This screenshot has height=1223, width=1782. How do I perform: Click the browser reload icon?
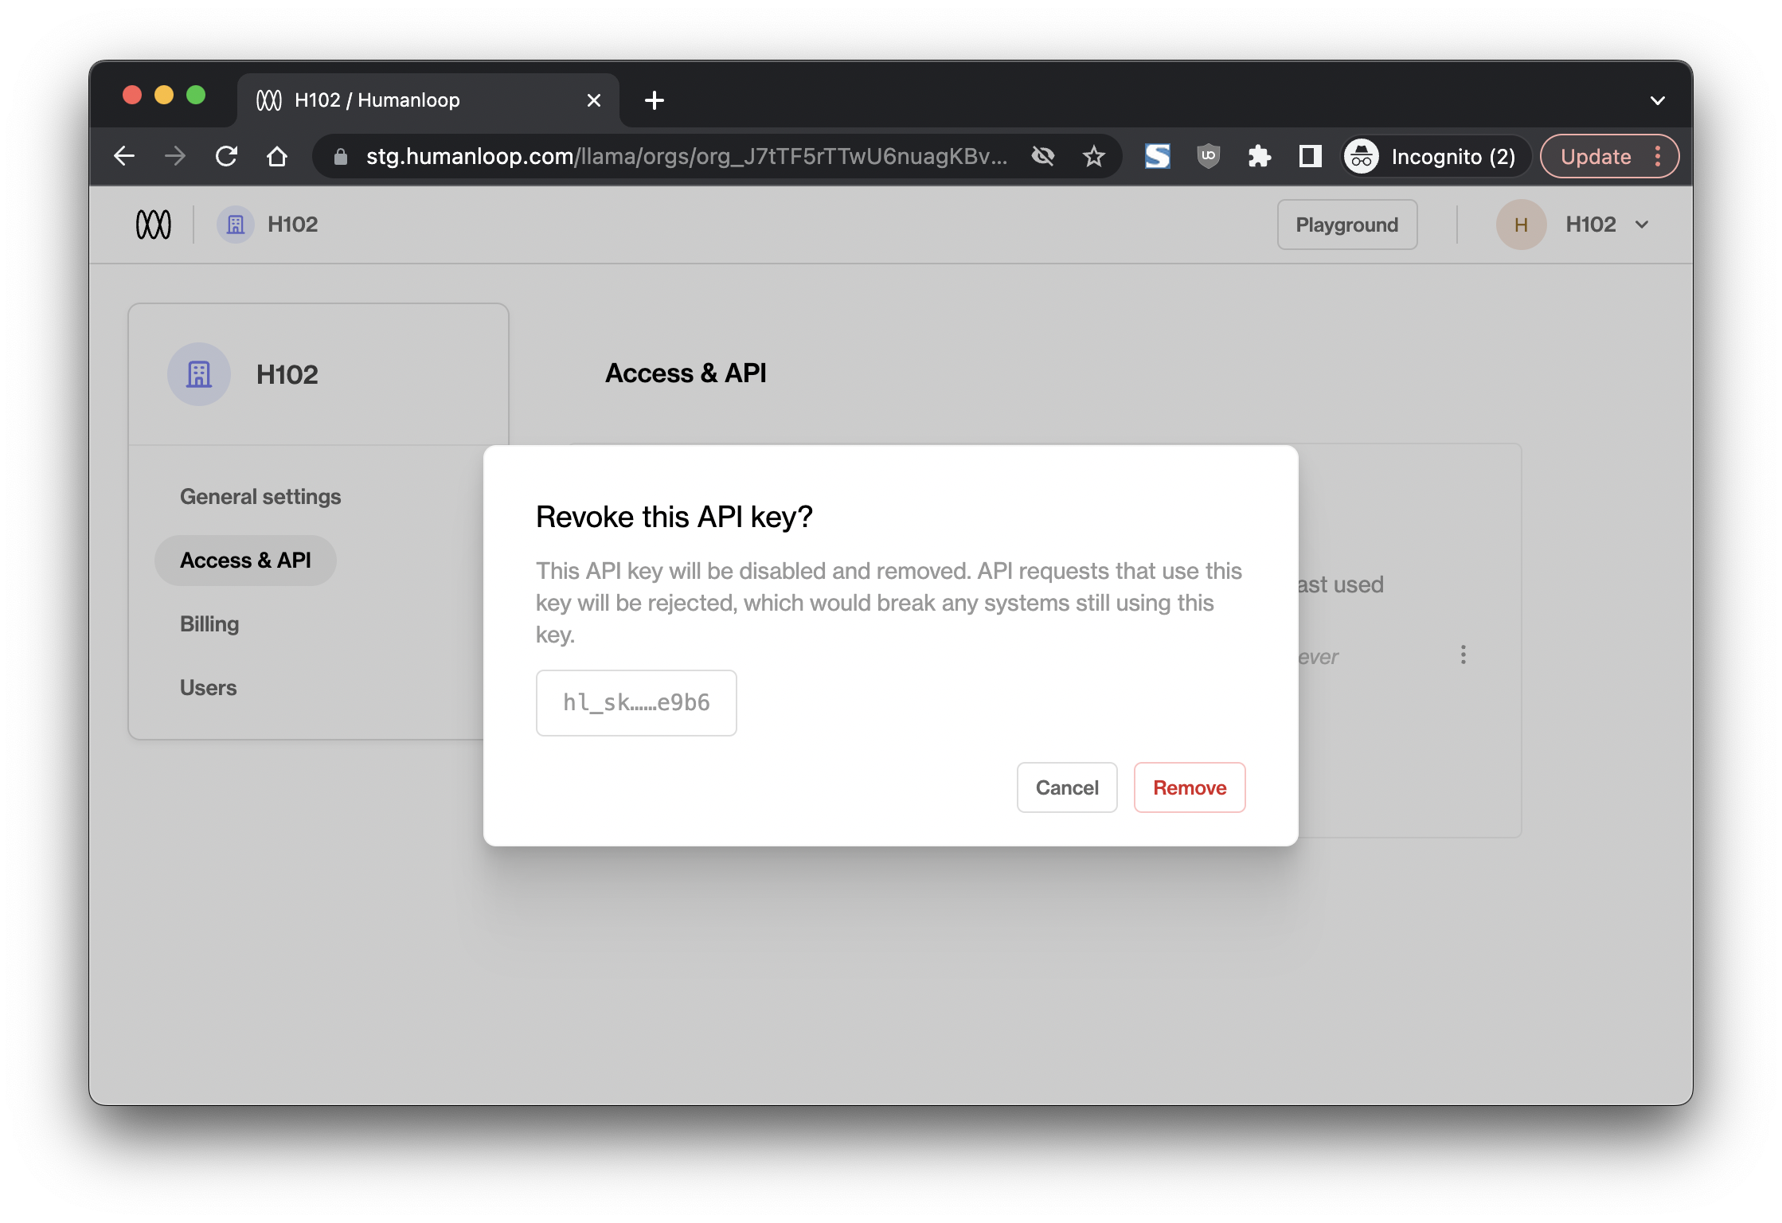tap(227, 156)
